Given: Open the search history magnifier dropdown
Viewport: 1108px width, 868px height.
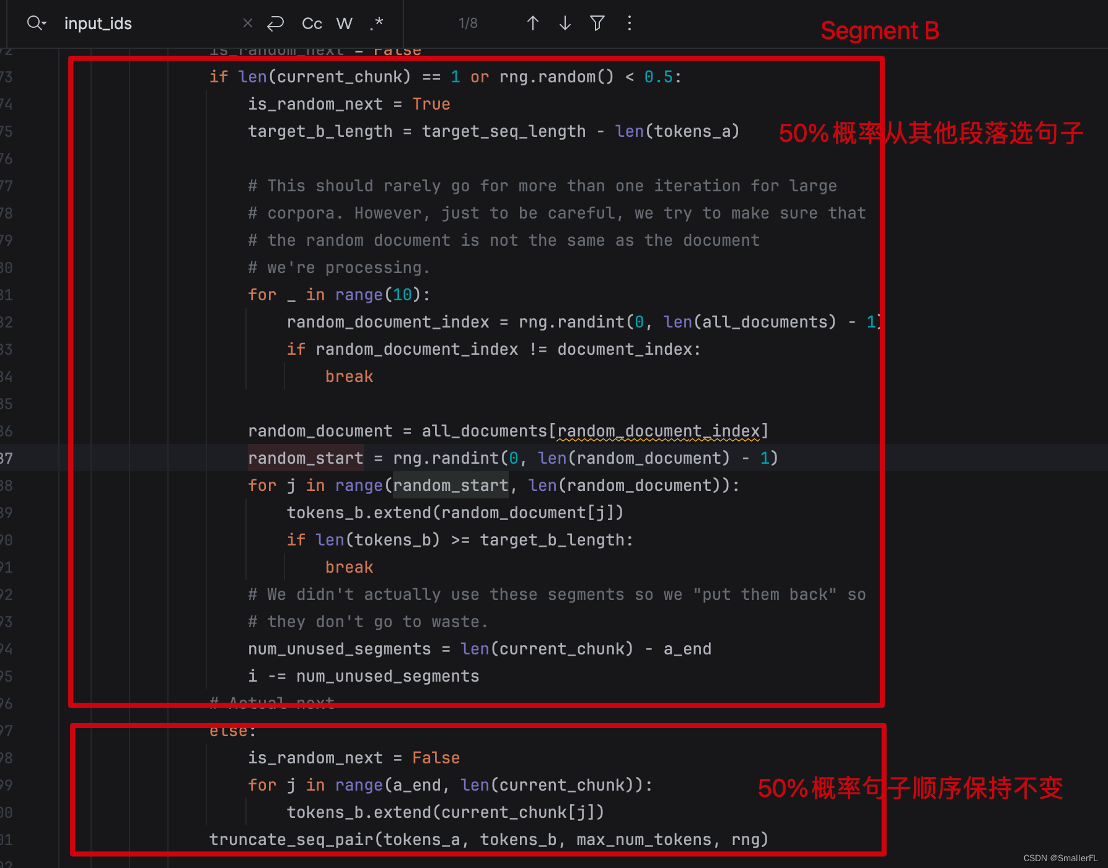Looking at the screenshot, I should coord(37,24).
